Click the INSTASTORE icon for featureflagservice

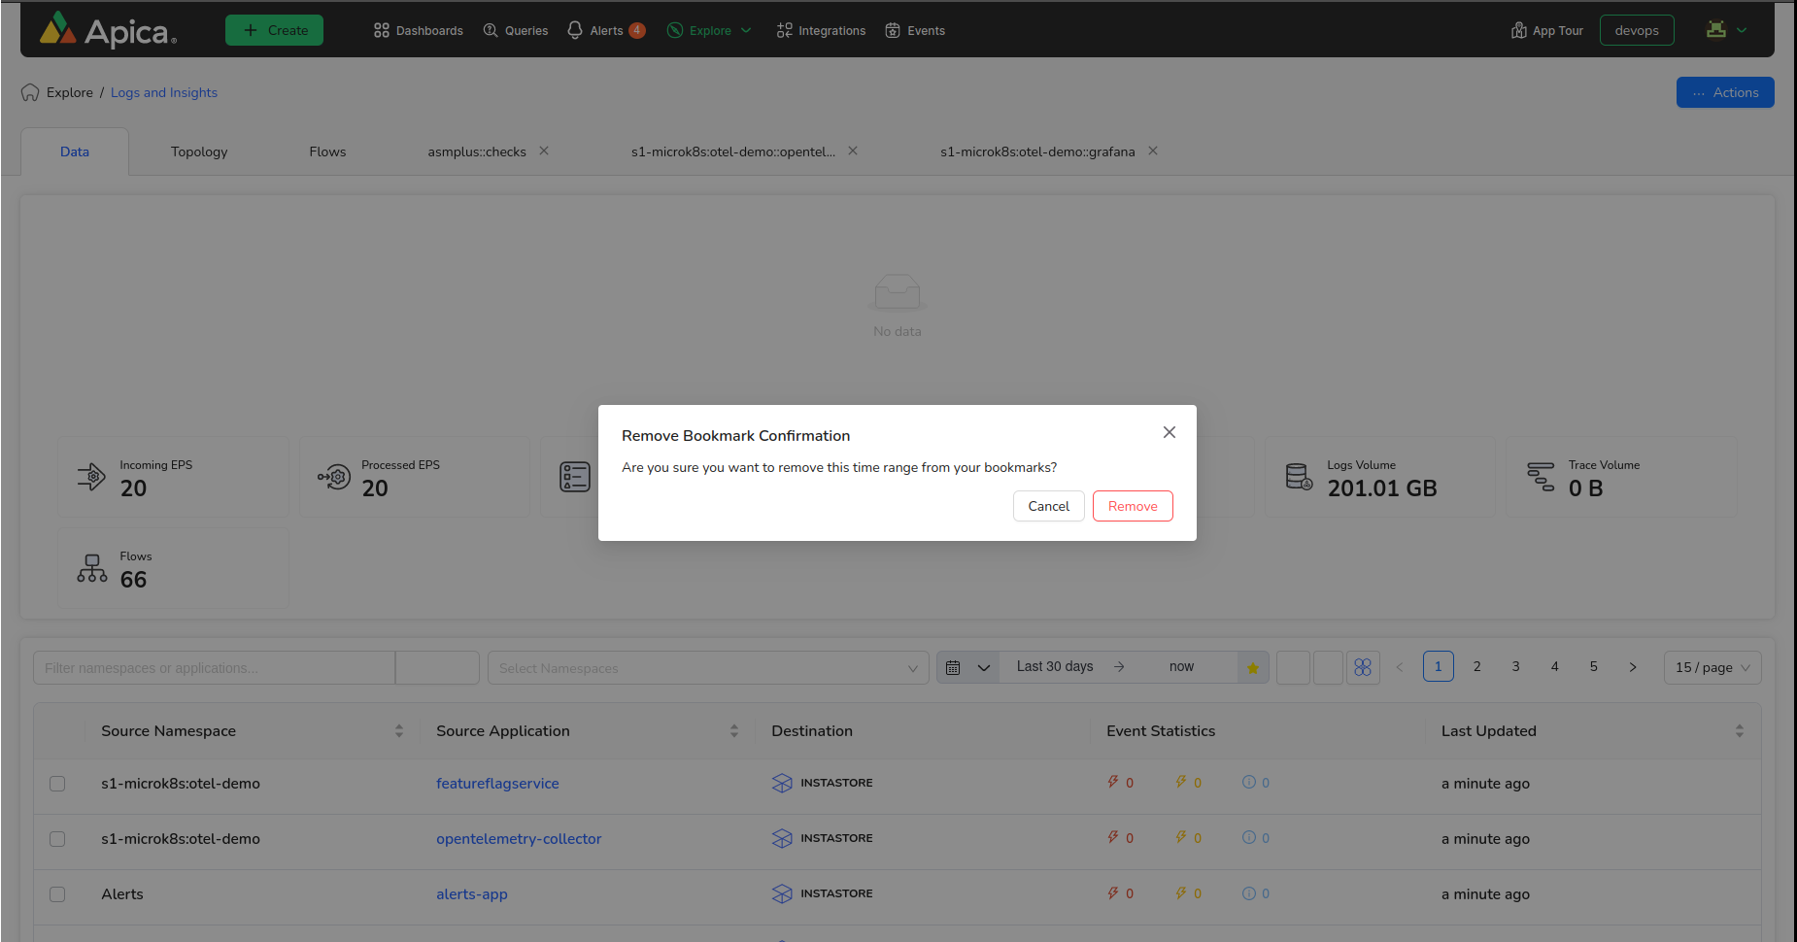tap(782, 783)
